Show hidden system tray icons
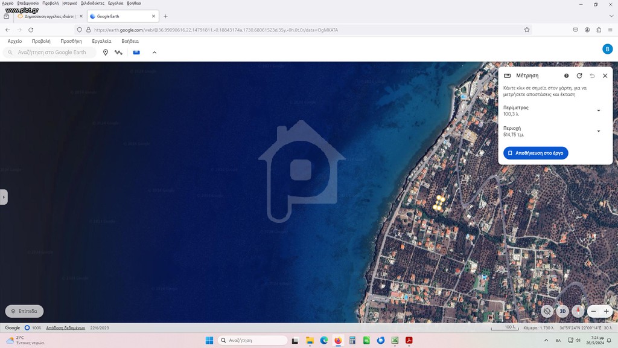This screenshot has height=348, width=618. click(546, 340)
